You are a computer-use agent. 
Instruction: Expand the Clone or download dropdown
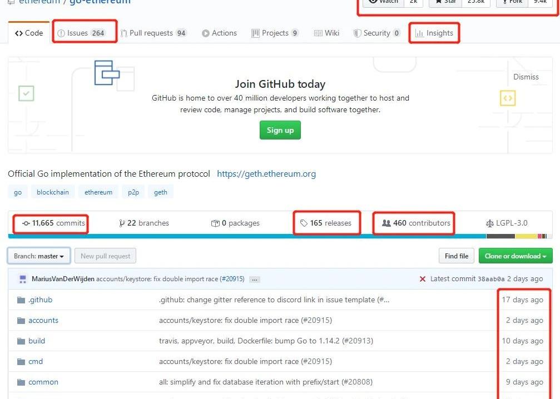coord(516,256)
